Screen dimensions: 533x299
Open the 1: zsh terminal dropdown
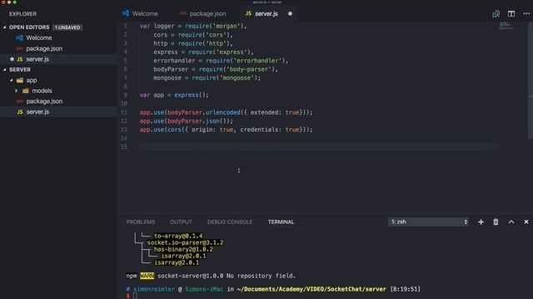428,222
